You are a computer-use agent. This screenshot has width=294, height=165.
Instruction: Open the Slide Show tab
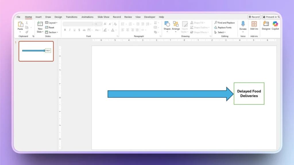pos(103,17)
